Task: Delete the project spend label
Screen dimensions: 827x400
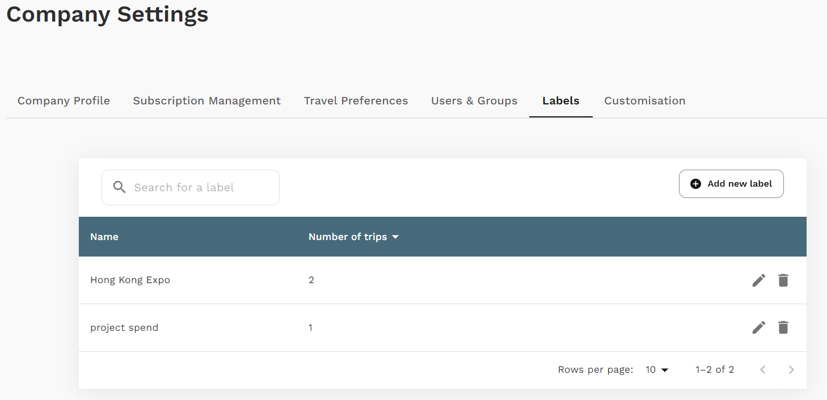Action: pos(783,327)
